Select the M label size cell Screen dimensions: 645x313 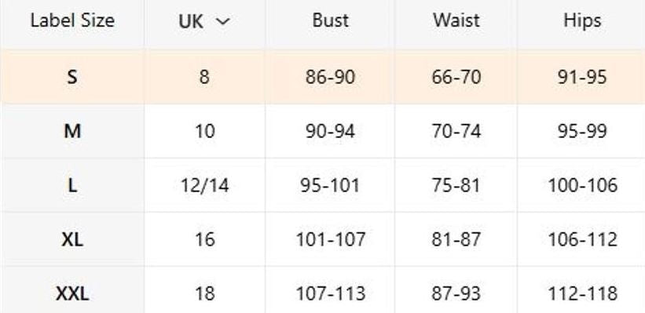(x=72, y=132)
